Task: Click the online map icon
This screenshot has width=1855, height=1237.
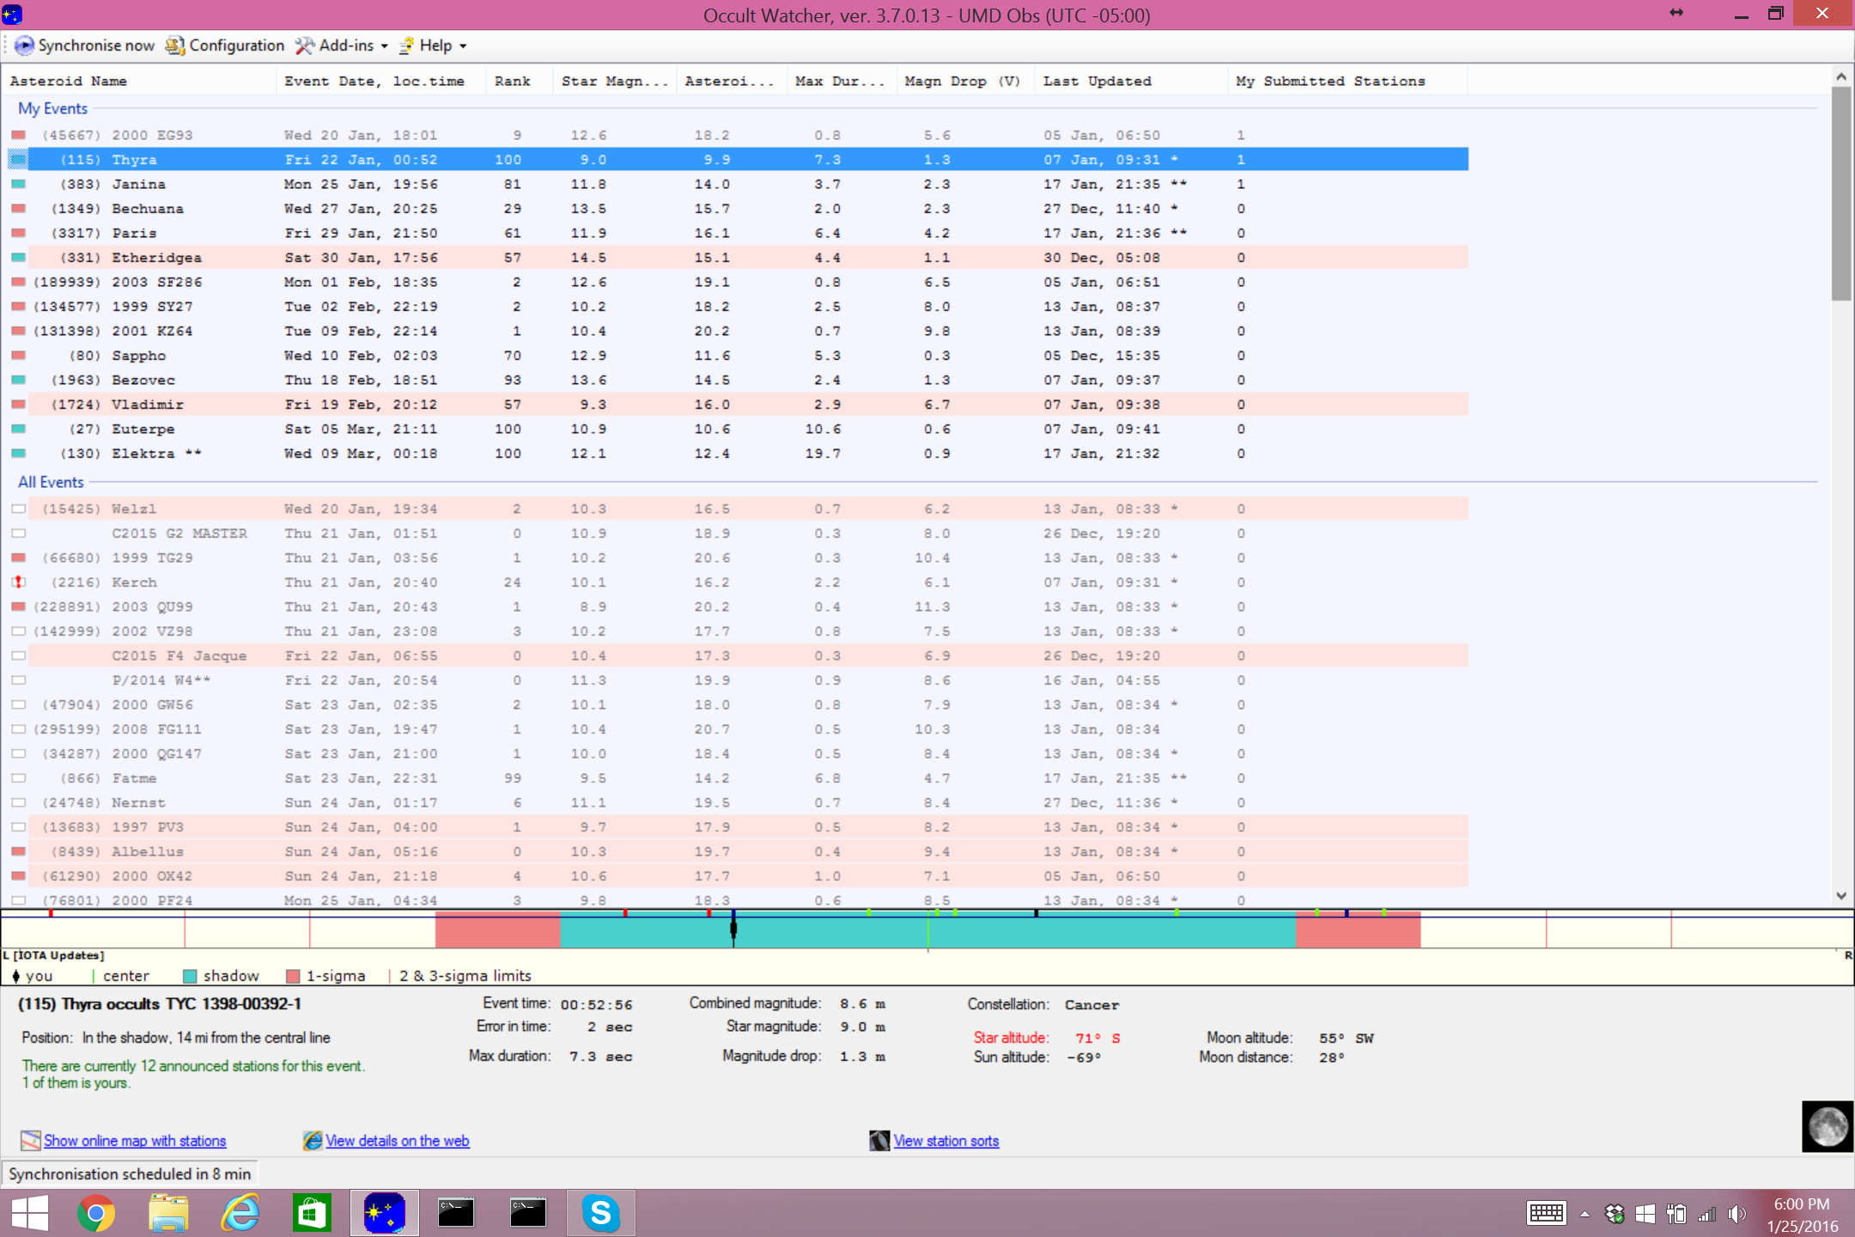Action: coord(30,1141)
